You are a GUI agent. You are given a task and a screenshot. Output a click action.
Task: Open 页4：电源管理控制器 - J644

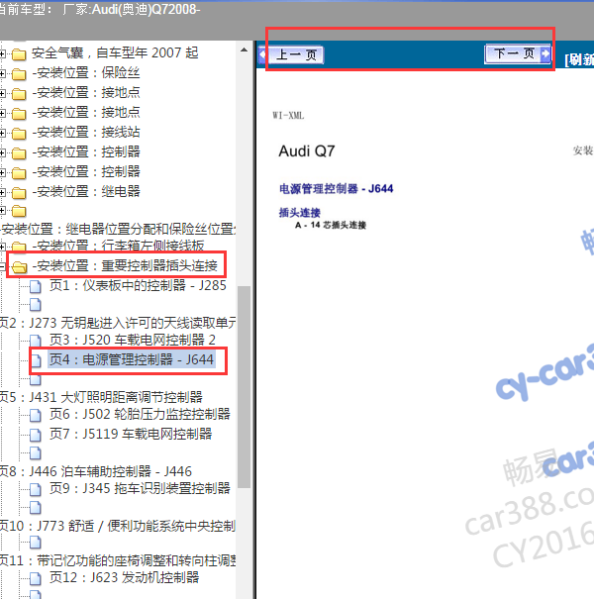(131, 359)
